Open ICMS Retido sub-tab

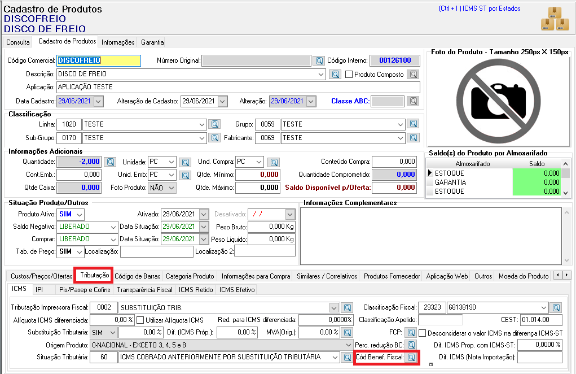[x=196, y=290]
